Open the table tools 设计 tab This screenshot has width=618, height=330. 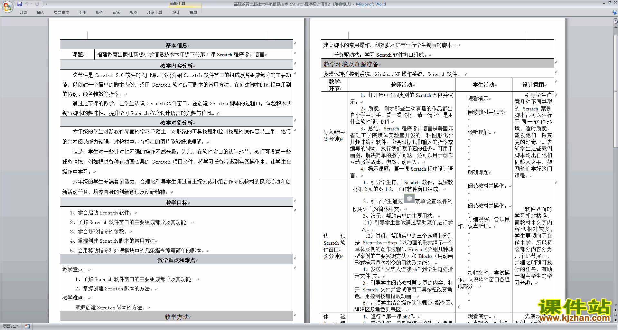(x=176, y=12)
